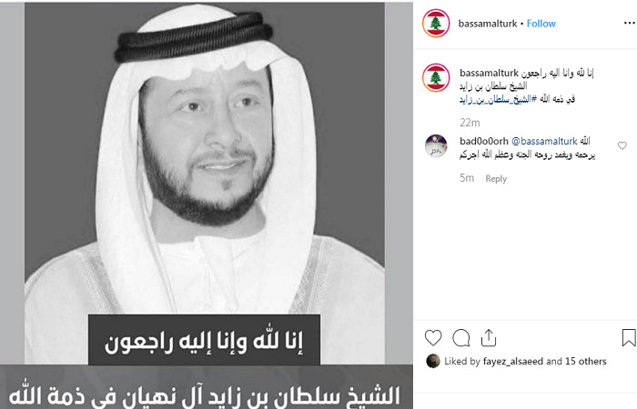Screen dimensions: 637x409
Task: Share the post using share icon
Action: tap(489, 337)
